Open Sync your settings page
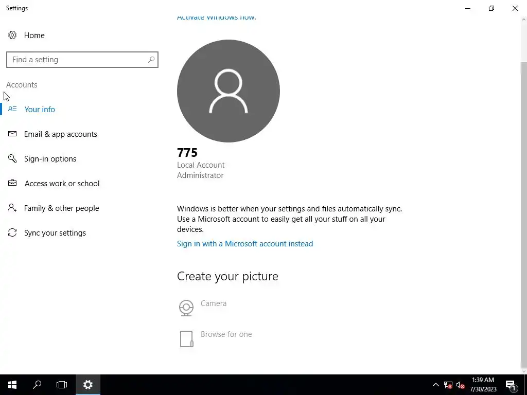527x395 pixels. tap(55, 233)
